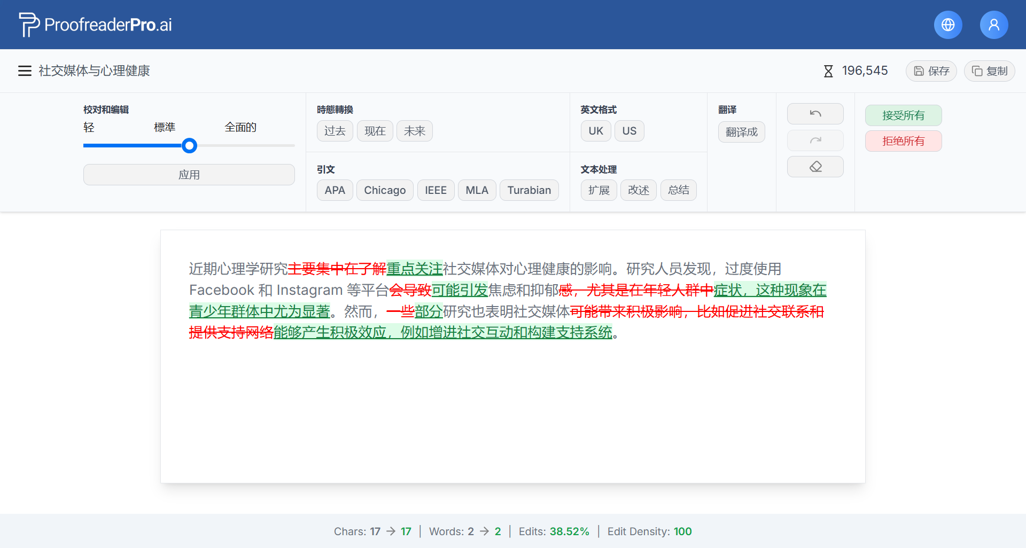The height and width of the screenshot is (548, 1026).
Task: Open the hamburger menu beside document title
Action: pyautogui.click(x=25, y=71)
